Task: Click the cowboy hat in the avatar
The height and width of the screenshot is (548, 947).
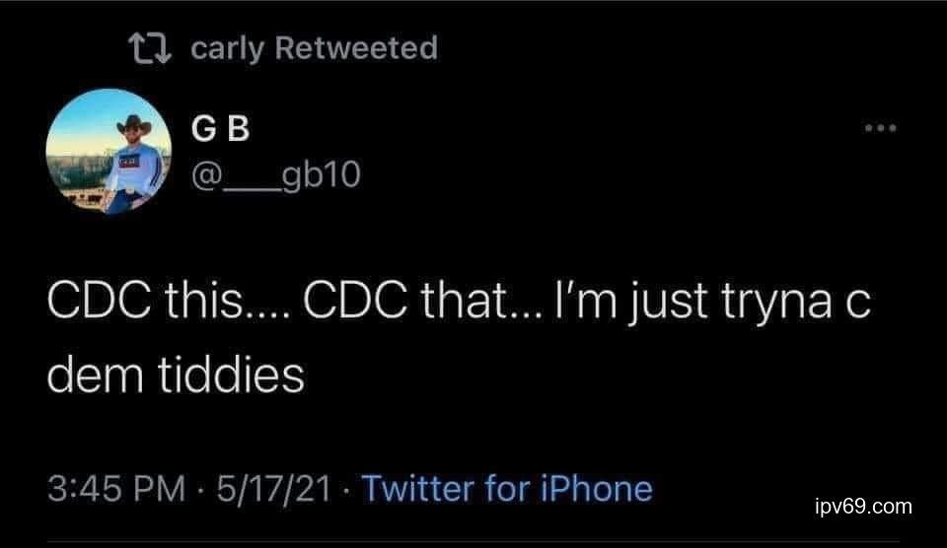Action: click(x=131, y=124)
